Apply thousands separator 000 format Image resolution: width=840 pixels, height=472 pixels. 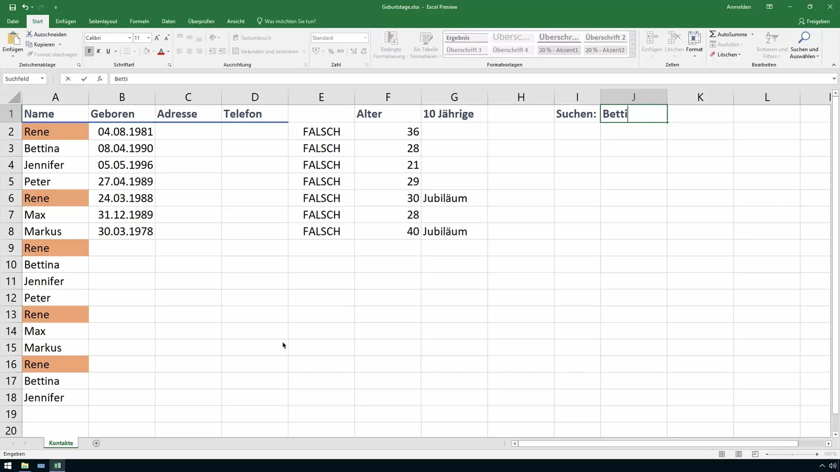point(340,51)
